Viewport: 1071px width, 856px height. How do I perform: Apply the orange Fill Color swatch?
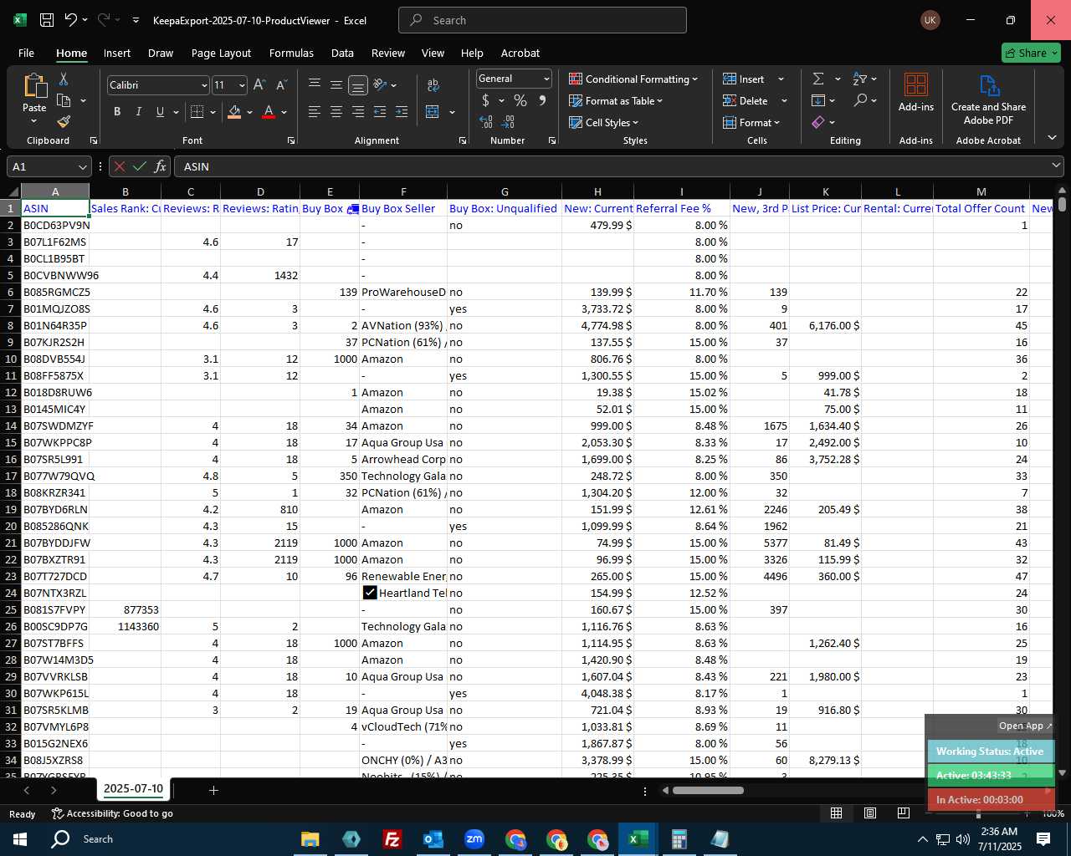tap(234, 112)
